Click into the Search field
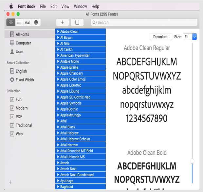 [144, 22]
